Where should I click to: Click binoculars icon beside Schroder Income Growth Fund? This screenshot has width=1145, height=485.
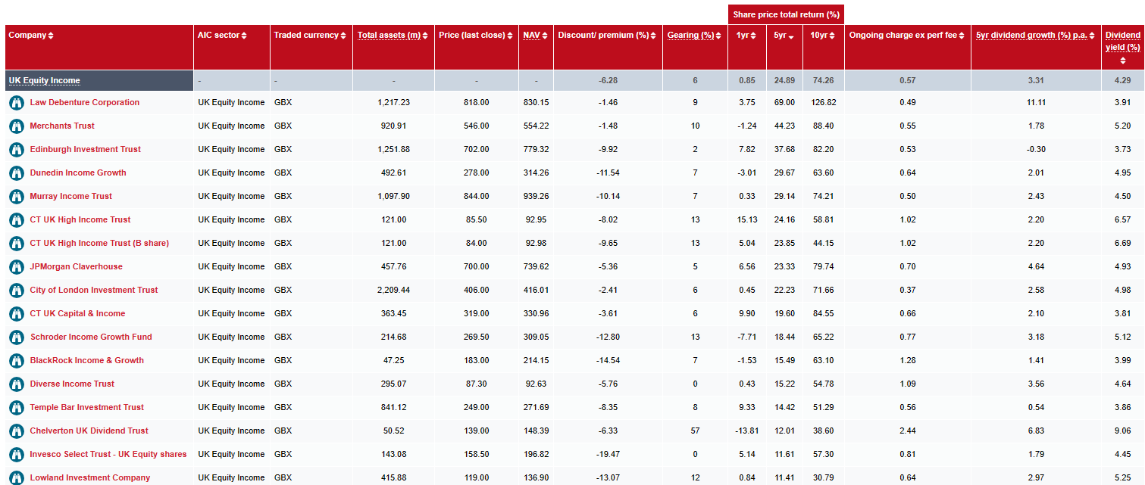[x=17, y=337]
